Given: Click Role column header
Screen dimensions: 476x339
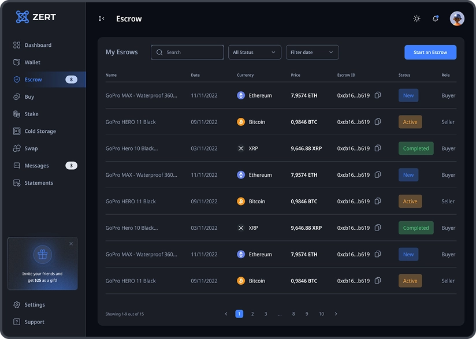Looking at the screenshot, I should [445, 75].
